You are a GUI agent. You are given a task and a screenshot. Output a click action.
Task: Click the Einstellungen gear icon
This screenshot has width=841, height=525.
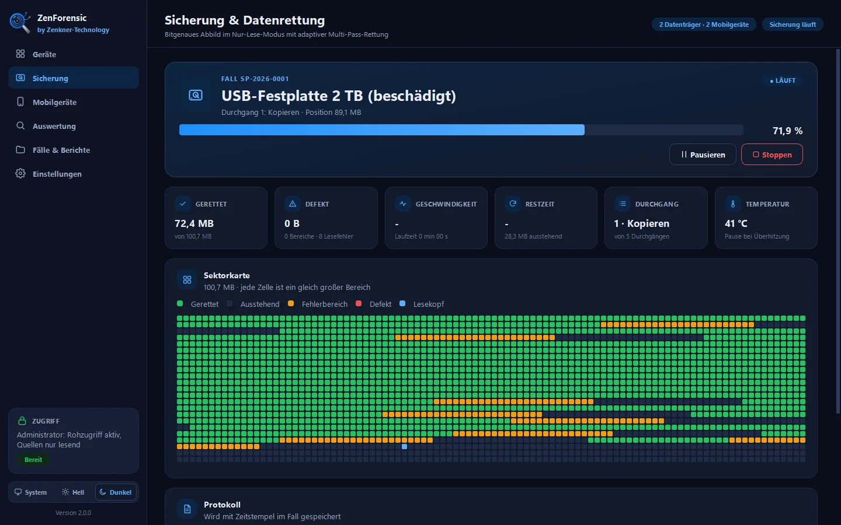20,173
